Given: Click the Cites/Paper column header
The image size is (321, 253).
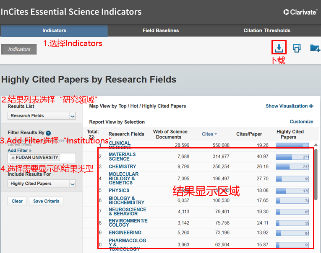Looking at the screenshot, I should (x=249, y=134).
